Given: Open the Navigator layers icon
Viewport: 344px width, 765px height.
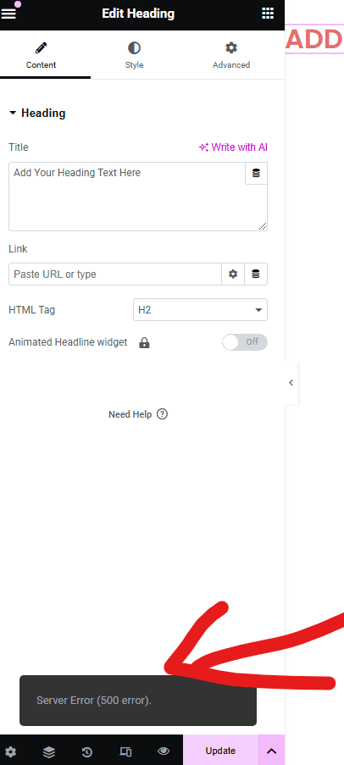Looking at the screenshot, I should click(49, 751).
